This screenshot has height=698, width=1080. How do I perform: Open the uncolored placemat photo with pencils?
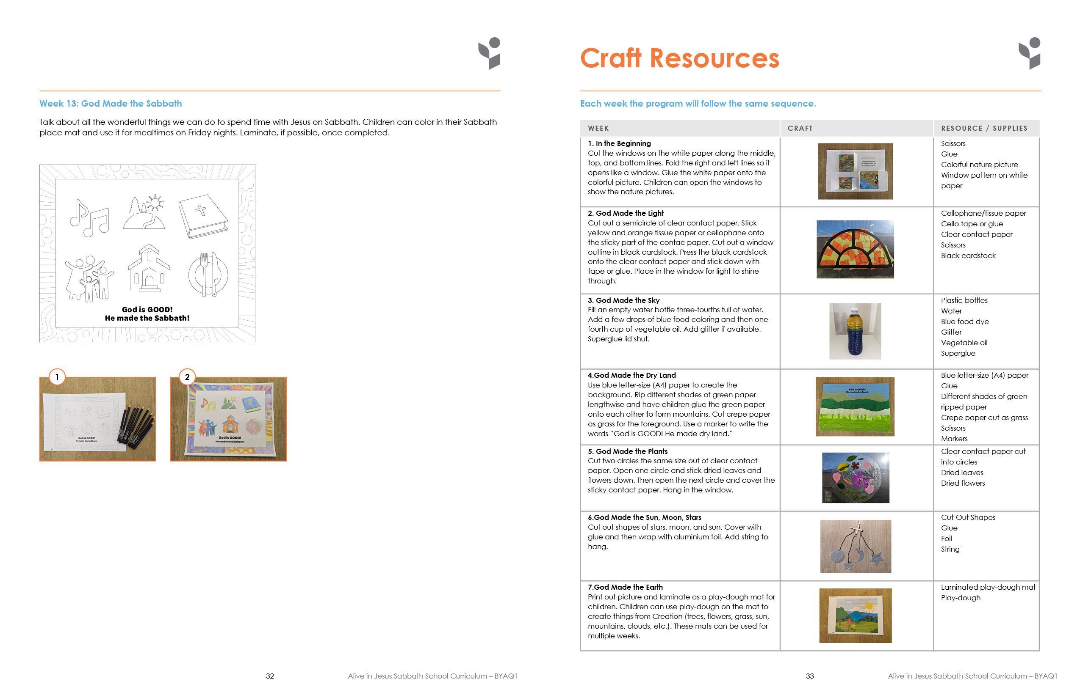pos(97,420)
